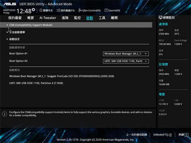Open My Favorites (F3) folder icon
Viewport: 191px width, 143px height.
tap(58, 10)
